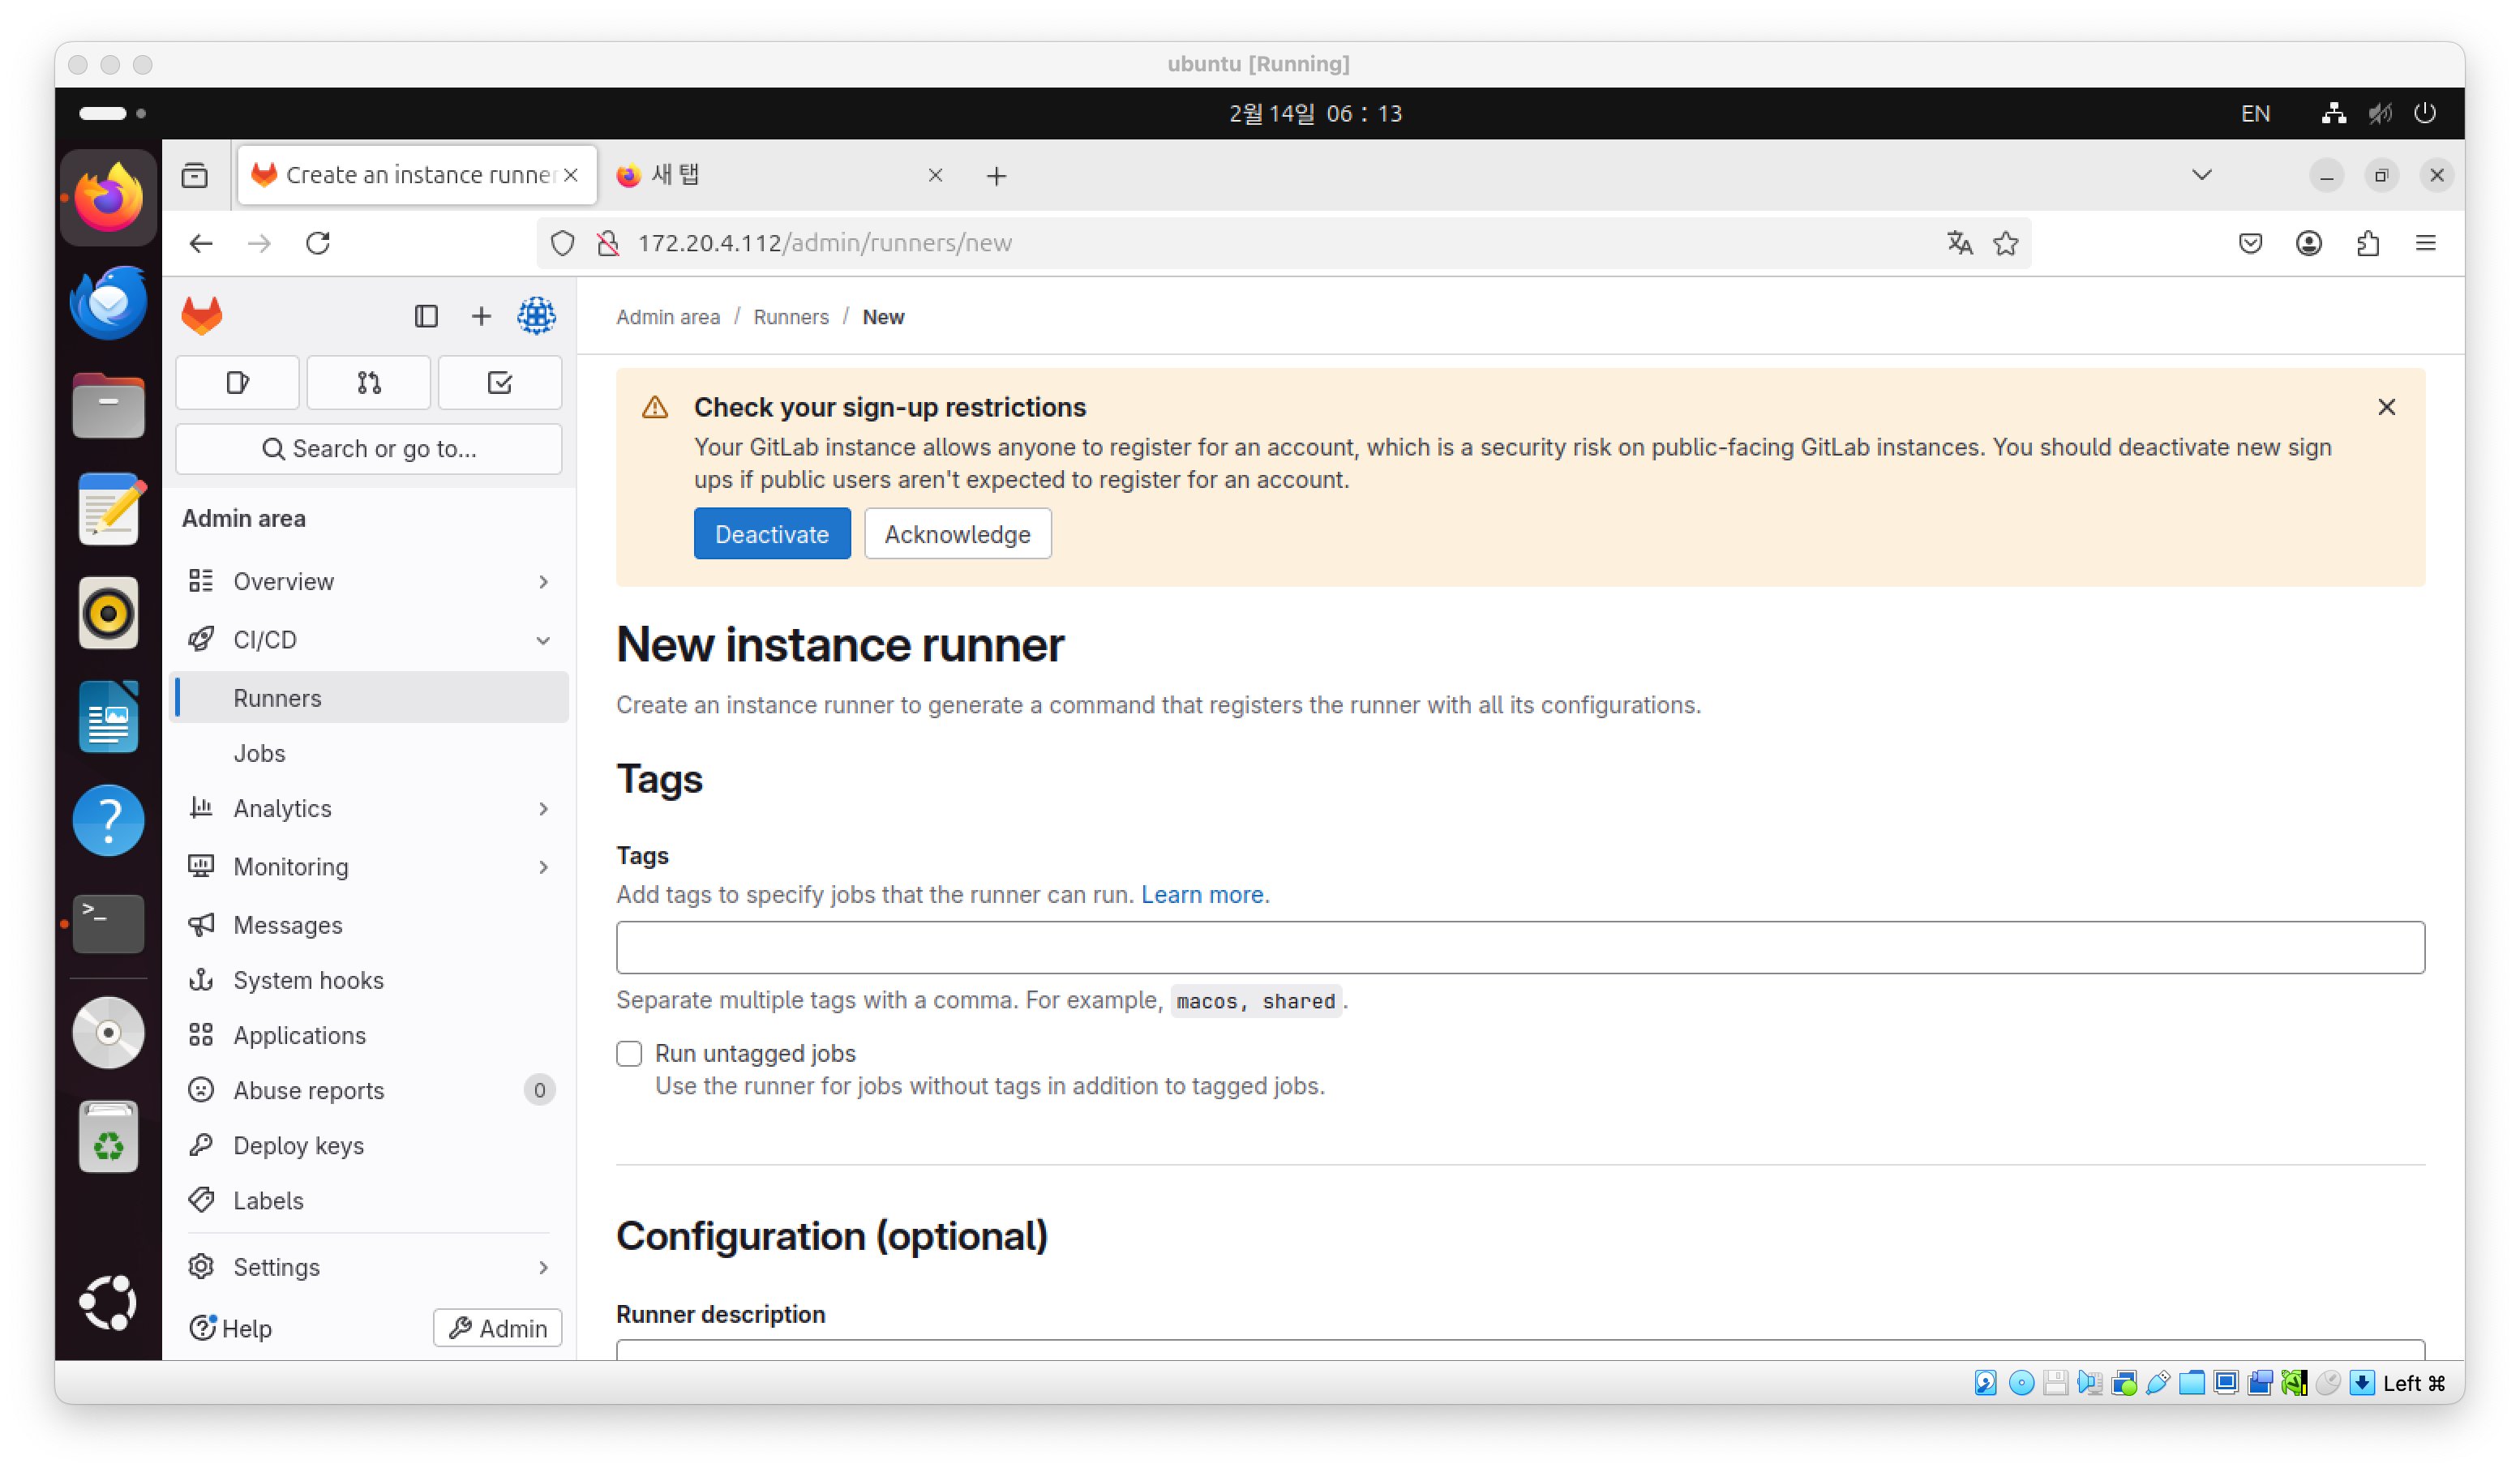This screenshot has width=2520, height=1472.
Task: Open the list all tabs dropdown
Action: click(x=2202, y=176)
